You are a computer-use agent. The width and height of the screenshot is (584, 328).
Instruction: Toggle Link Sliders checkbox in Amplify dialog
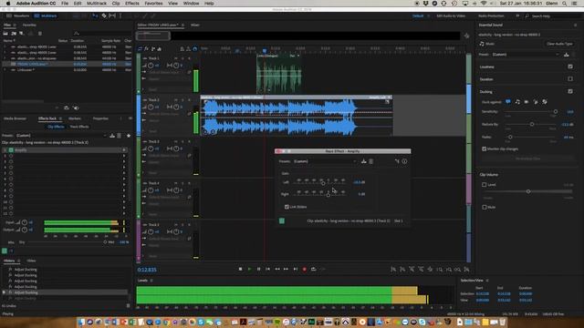(287, 207)
